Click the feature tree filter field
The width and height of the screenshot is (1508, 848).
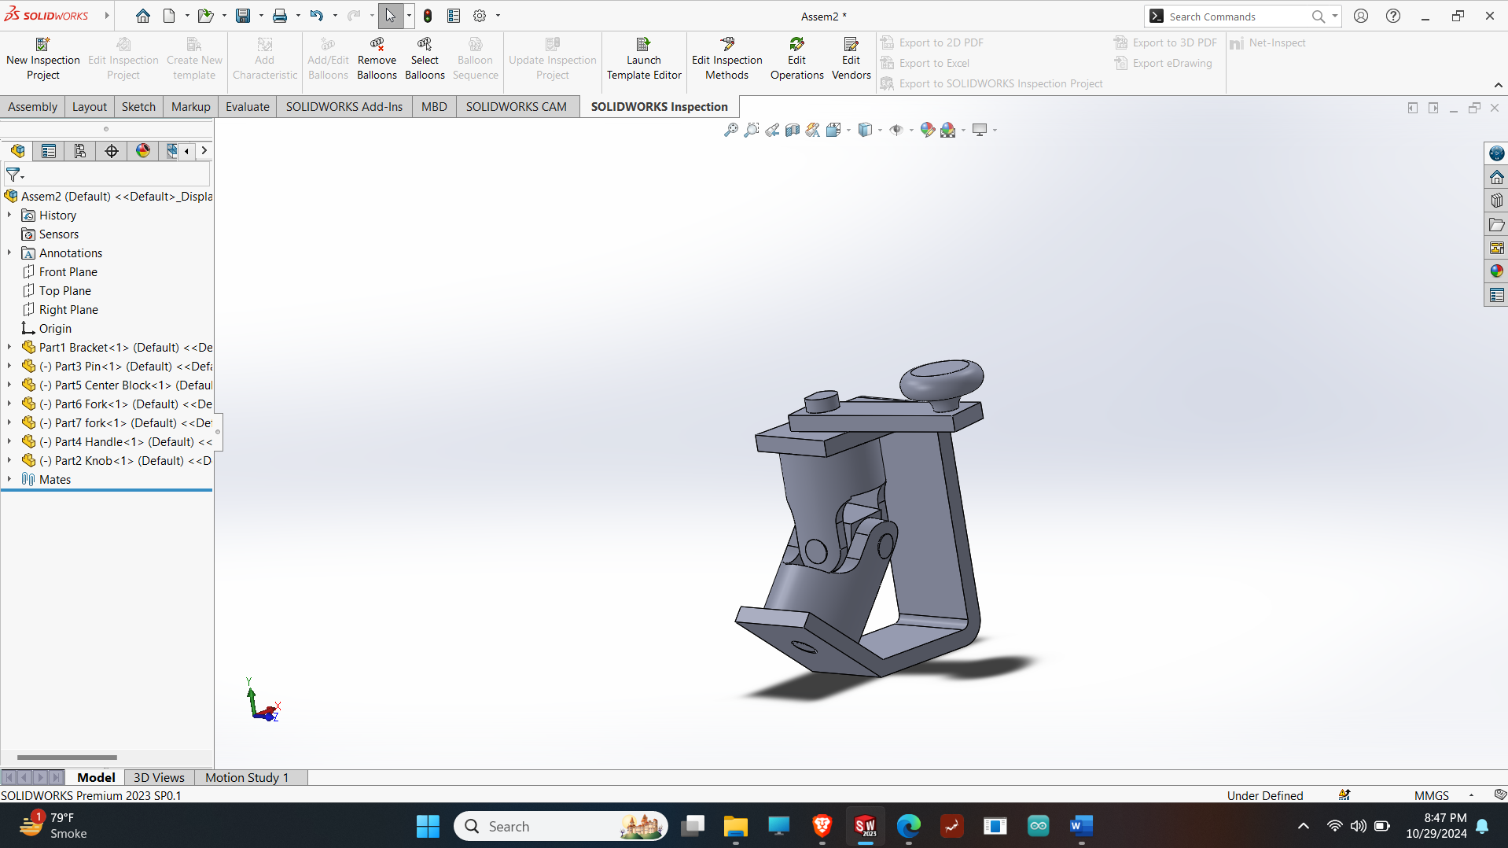107,175
